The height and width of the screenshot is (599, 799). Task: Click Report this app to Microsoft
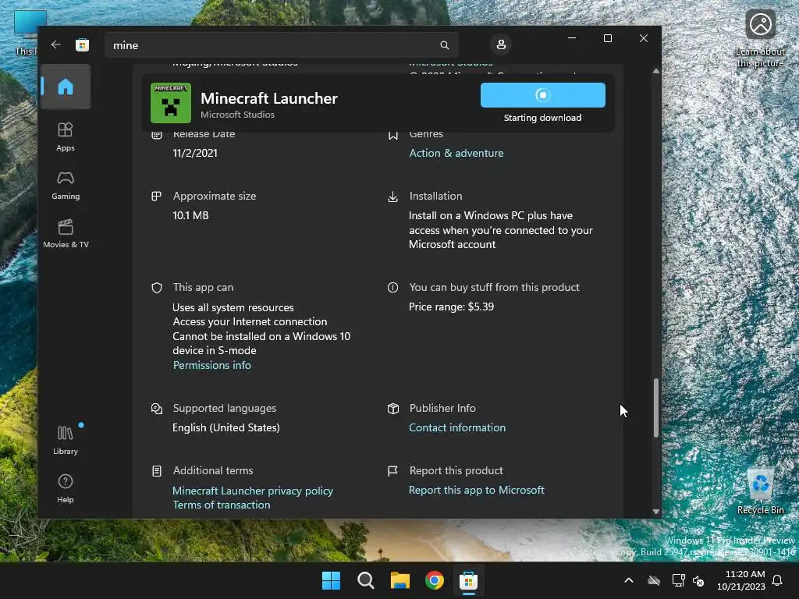[477, 490]
